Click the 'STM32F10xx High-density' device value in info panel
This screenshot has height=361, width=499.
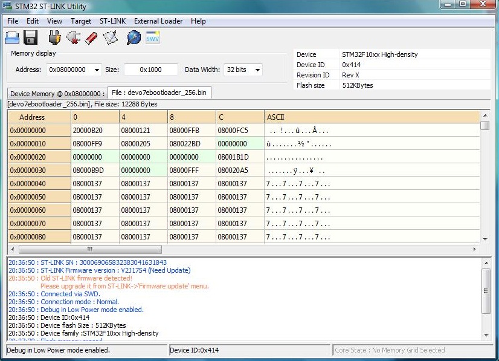(380, 54)
